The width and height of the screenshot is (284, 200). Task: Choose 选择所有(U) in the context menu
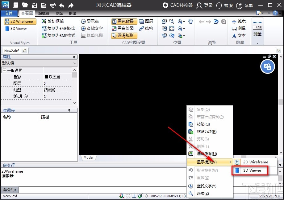pos(210,154)
